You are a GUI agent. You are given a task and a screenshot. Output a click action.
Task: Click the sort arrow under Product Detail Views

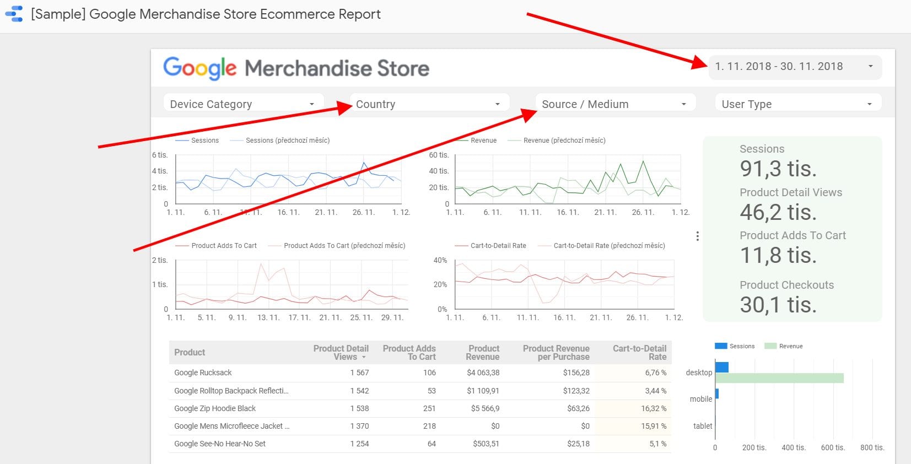364,358
